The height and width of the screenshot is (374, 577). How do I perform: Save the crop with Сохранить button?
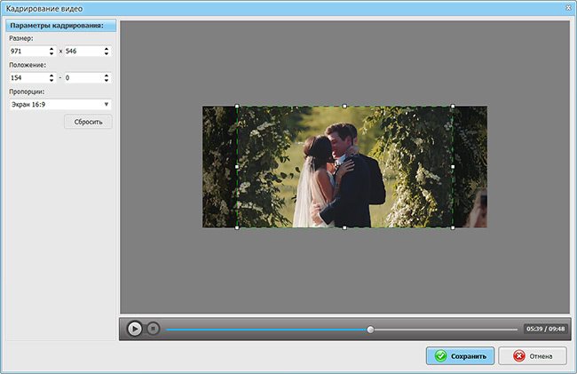[460, 356]
